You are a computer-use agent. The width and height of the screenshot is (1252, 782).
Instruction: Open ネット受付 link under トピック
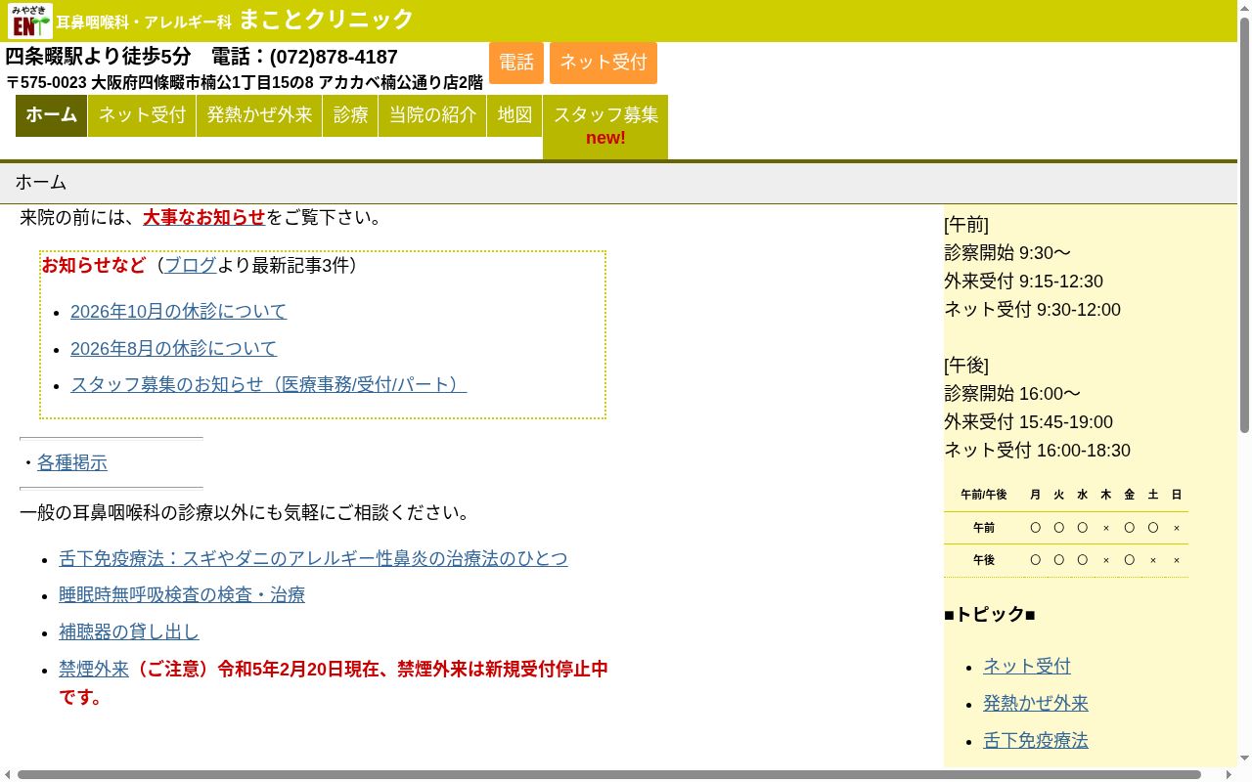1027,666
